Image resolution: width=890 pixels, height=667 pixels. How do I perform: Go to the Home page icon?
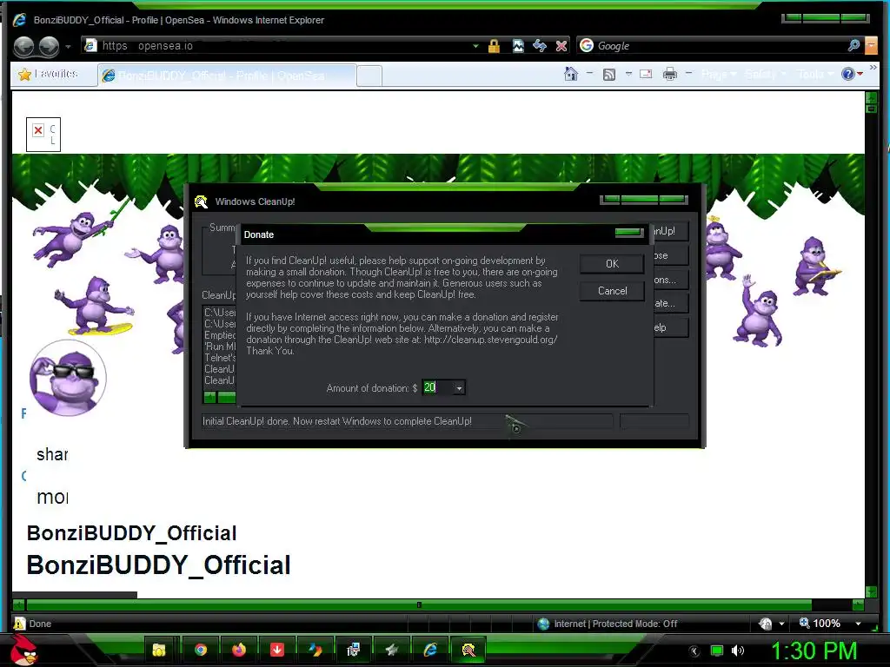tap(571, 74)
